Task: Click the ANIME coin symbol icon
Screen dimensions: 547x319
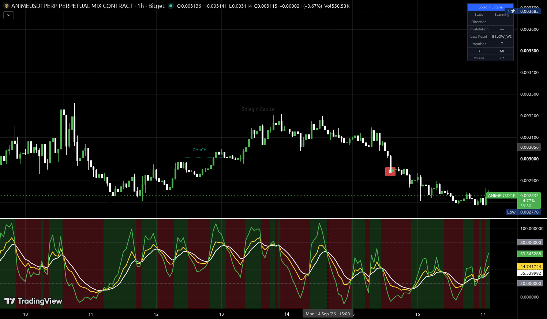Action: (x=6, y=6)
